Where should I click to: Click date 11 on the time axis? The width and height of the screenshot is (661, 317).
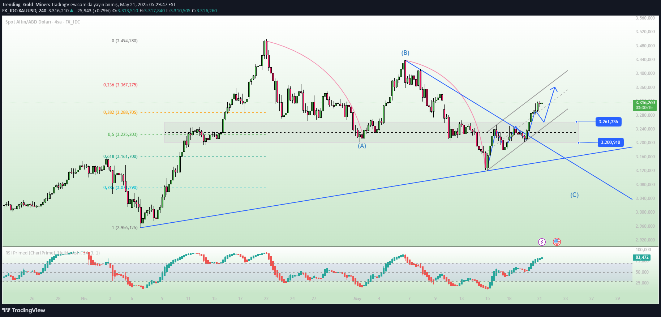[188, 299]
